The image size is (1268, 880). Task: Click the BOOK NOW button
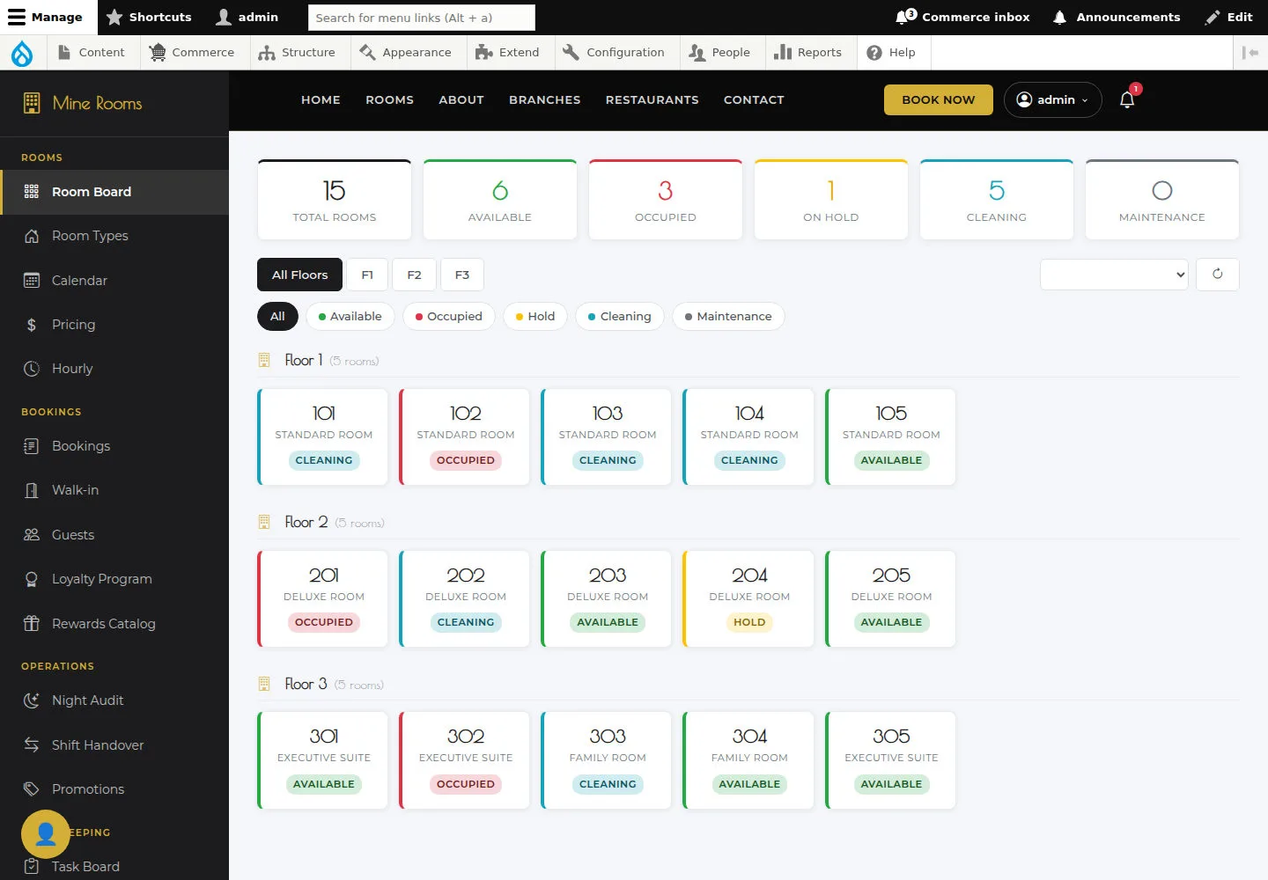[939, 99]
